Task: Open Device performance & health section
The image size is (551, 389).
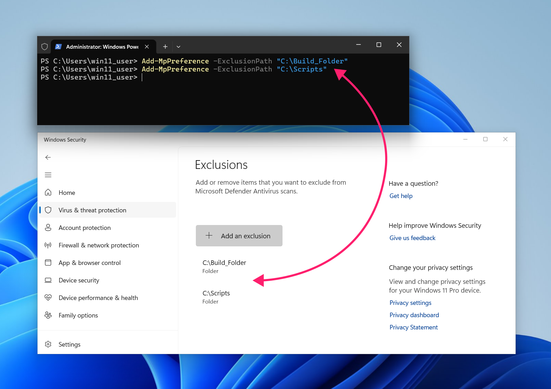Action: click(107, 298)
